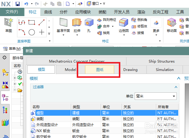Click 倒斜角 chamfer command
The width and height of the screenshot is (189, 138).
139,20
